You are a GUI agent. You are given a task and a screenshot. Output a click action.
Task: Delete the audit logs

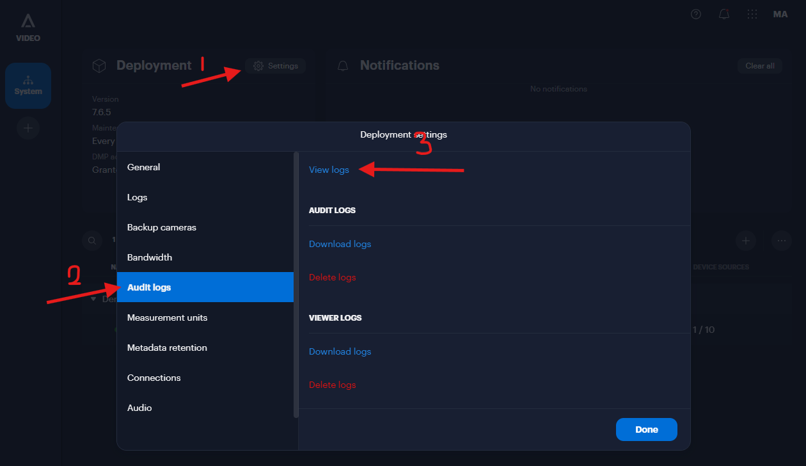(x=332, y=277)
